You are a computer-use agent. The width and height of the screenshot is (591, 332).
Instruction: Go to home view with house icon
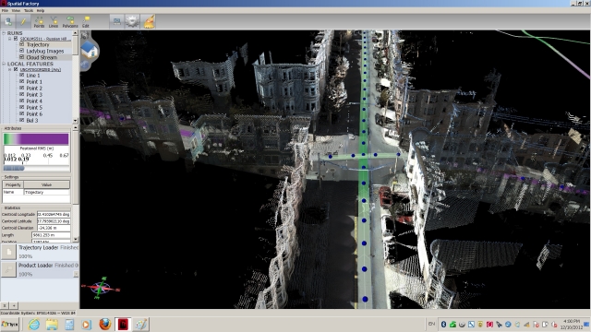click(x=90, y=50)
